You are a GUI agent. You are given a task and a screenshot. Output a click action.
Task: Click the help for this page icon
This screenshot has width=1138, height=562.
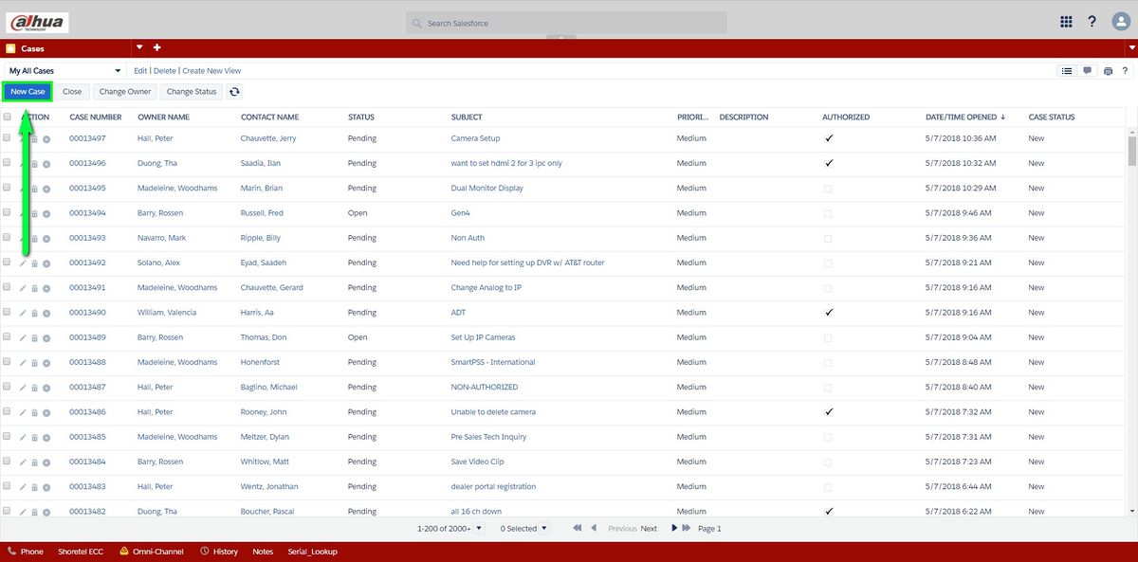tap(1125, 71)
